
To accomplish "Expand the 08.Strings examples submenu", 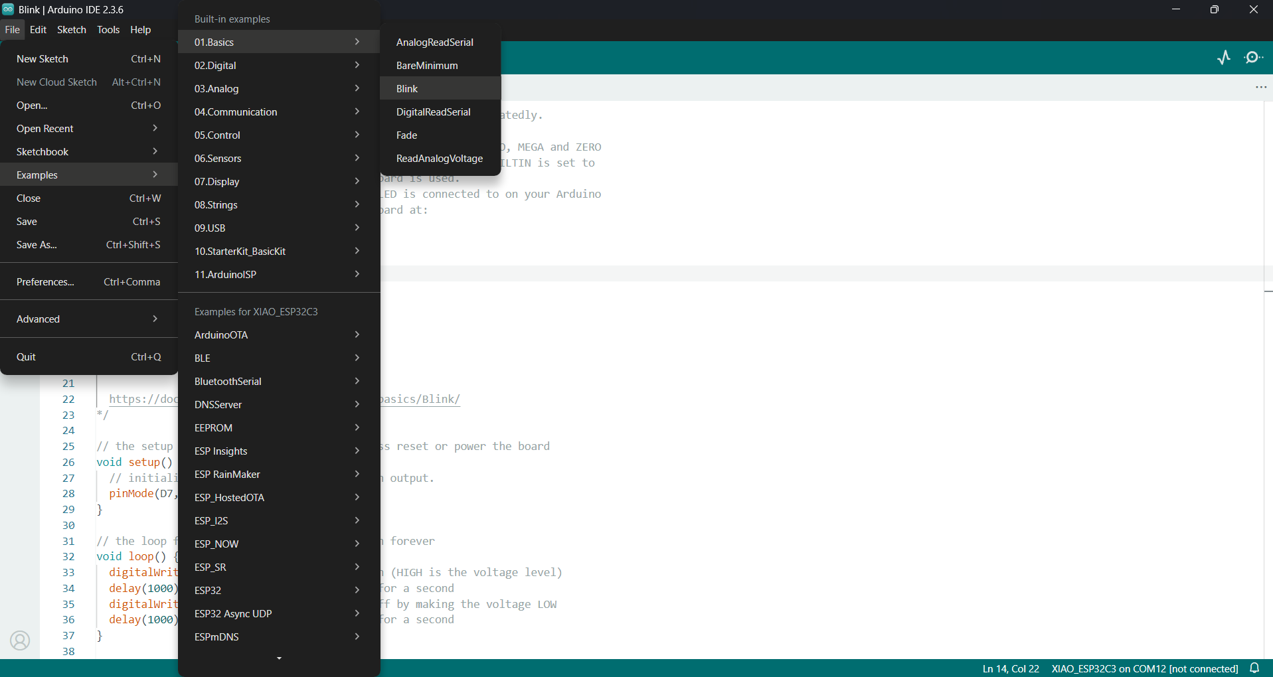I will (279, 205).
